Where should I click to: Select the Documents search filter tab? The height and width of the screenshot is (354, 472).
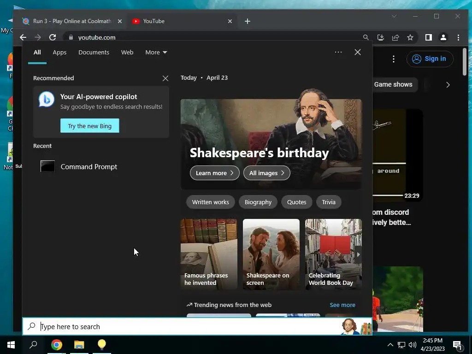[x=94, y=53]
